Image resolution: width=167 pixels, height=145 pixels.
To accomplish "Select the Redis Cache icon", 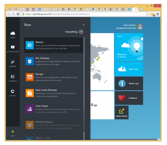I will (30, 93).
